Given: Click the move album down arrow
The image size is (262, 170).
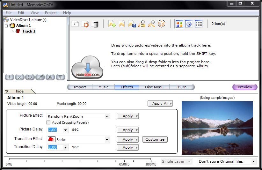Looking at the screenshot, I should click(x=60, y=77).
